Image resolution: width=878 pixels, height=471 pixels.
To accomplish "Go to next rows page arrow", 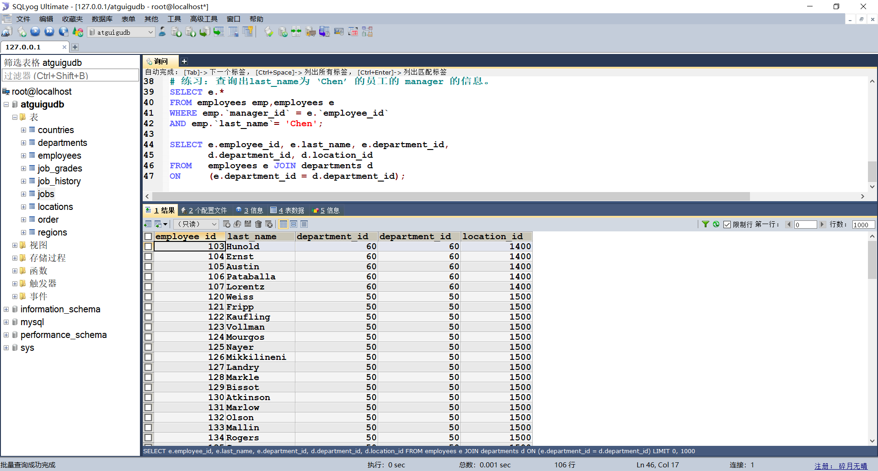I will coord(822,225).
